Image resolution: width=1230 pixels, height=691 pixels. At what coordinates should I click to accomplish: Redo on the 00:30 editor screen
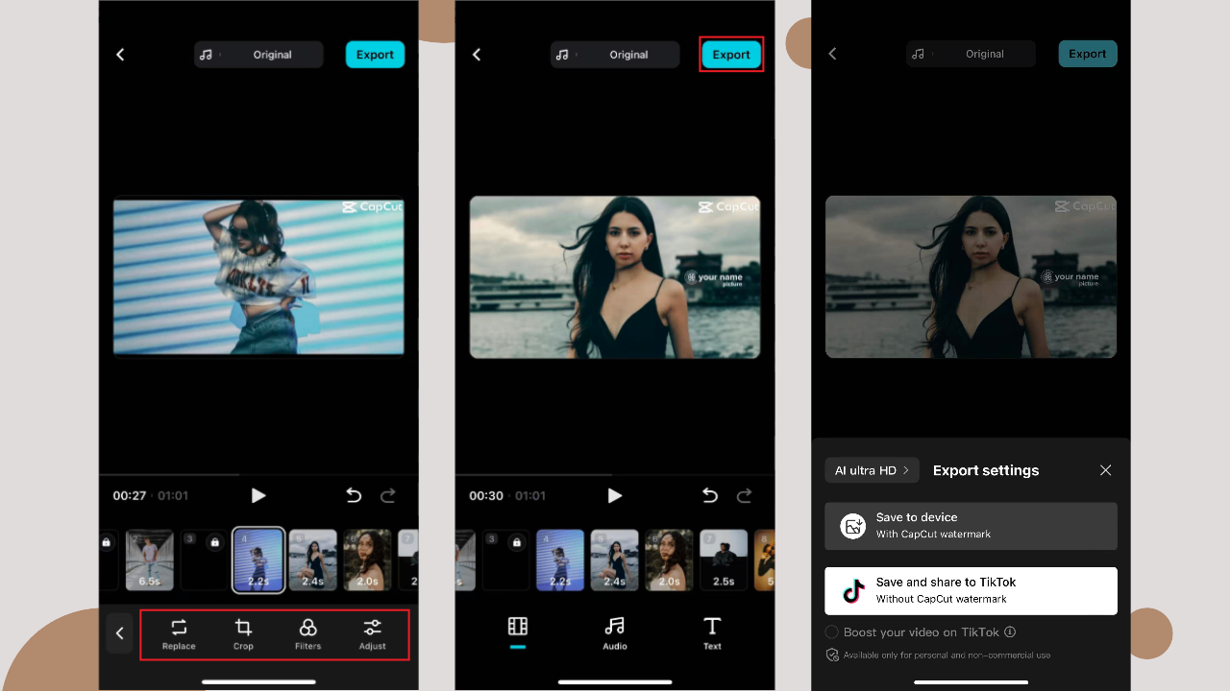point(745,495)
